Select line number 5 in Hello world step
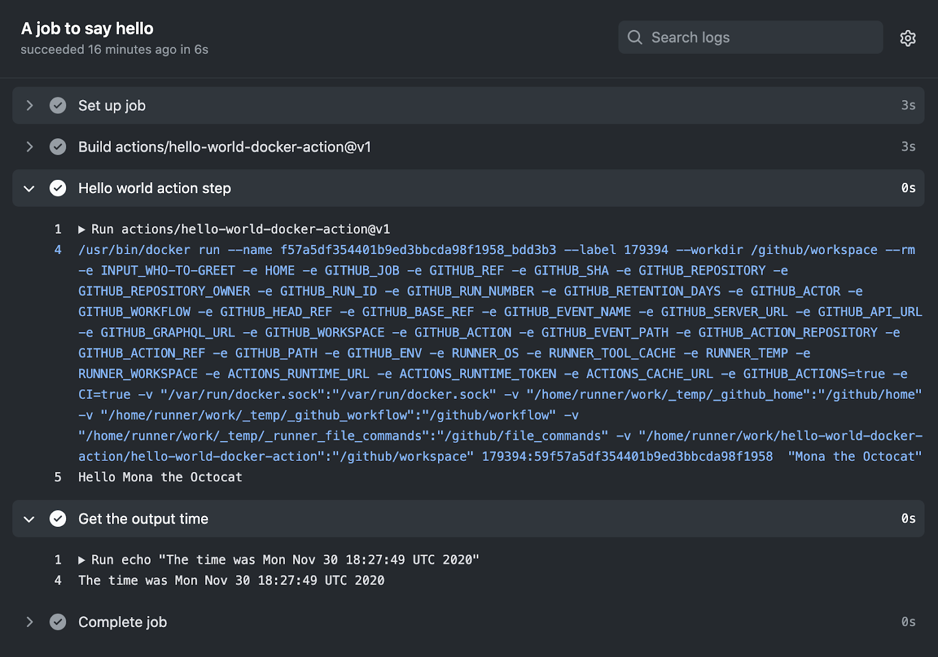The image size is (938, 657). 58,477
